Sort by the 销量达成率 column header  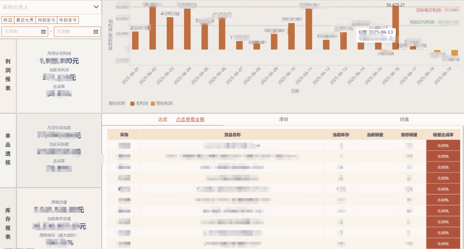[443, 135]
